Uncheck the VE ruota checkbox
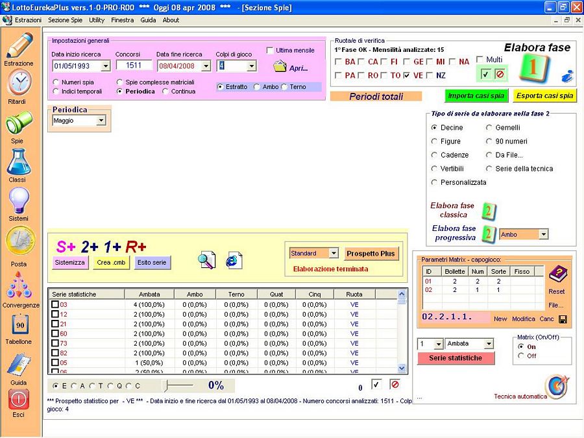Screen dimensions: 584x438 [407, 75]
